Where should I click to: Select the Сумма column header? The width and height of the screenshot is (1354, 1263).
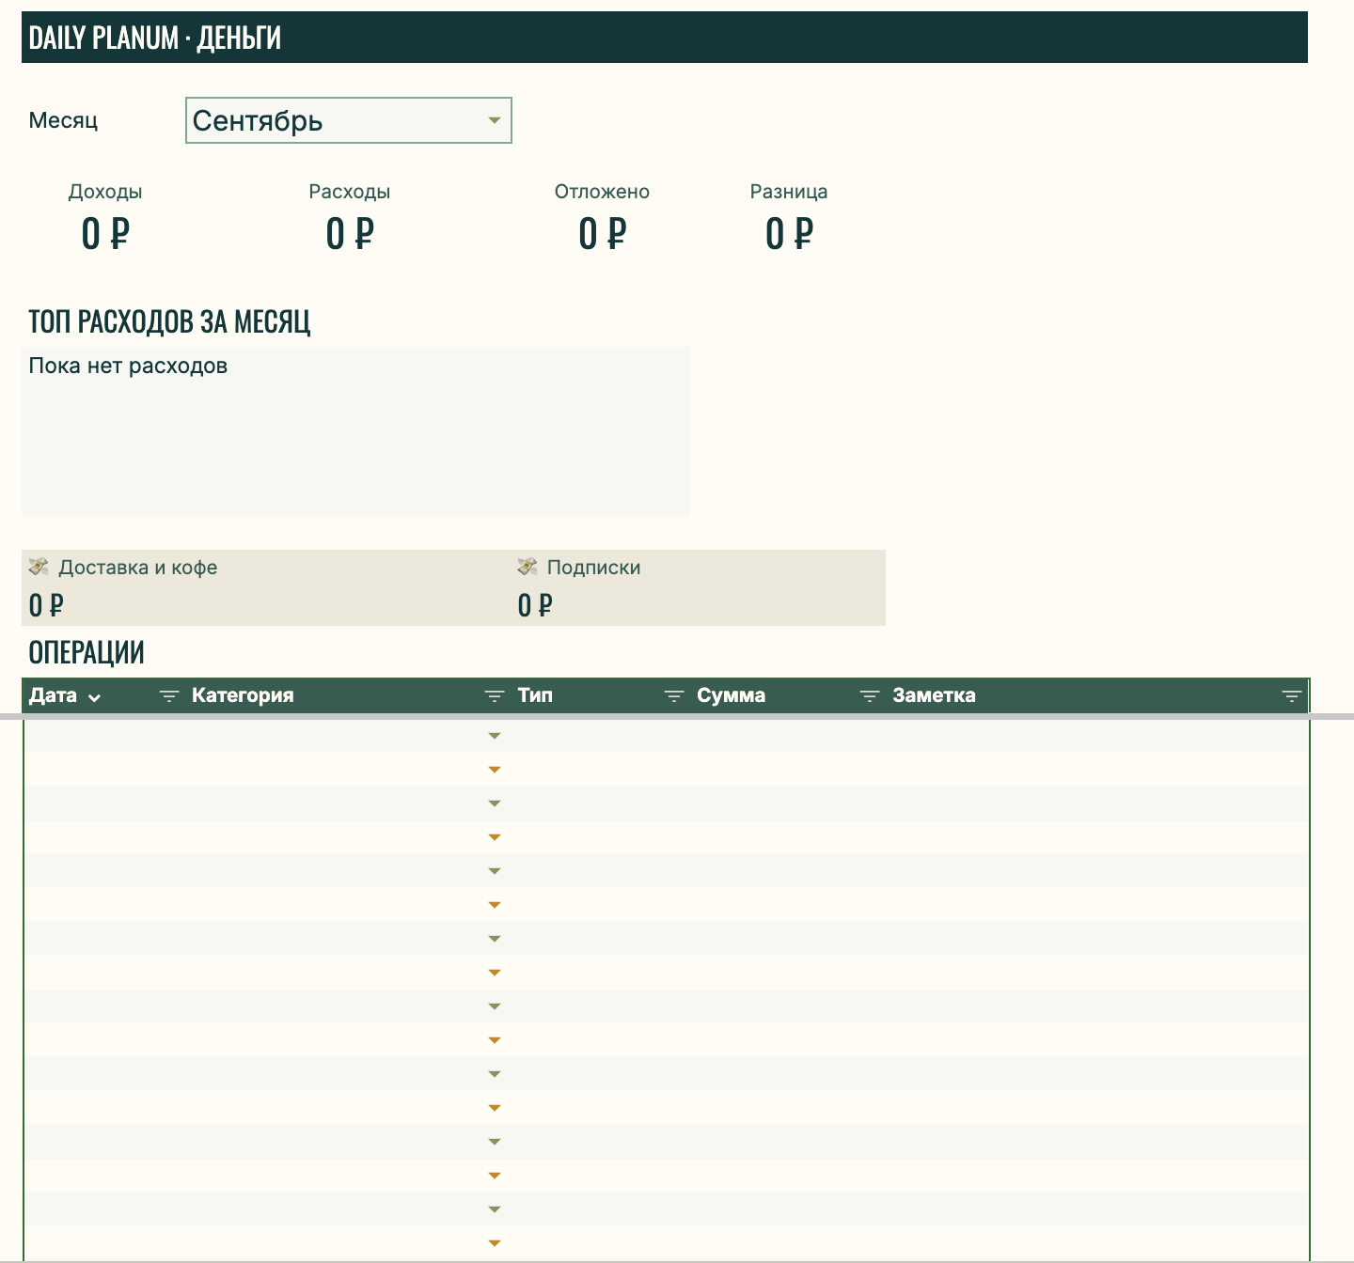[x=731, y=695]
